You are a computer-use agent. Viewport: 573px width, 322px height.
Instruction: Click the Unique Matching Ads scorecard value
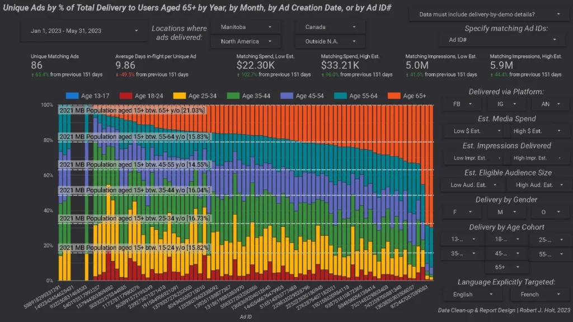tap(37, 65)
